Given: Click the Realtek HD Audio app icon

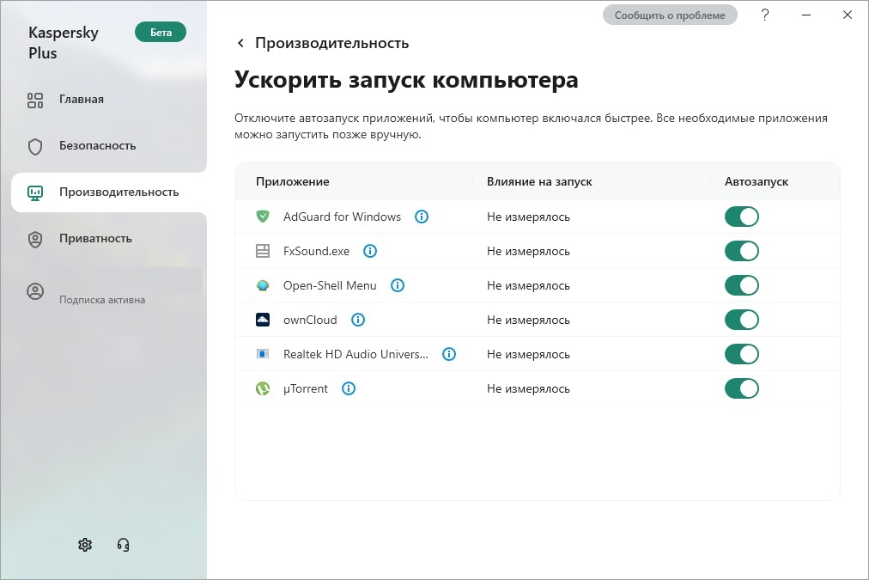Looking at the screenshot, I should [x=263, y=354].
